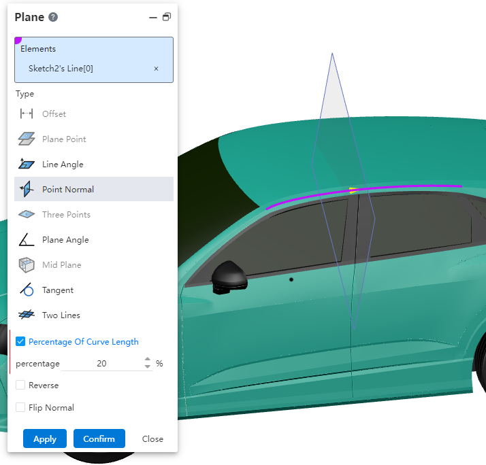Close the Plane dialog via Close

(152, 438)
